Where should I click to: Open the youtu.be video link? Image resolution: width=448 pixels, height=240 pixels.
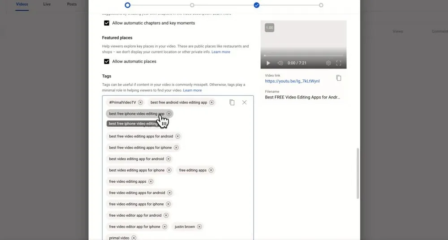click(292, 81)
